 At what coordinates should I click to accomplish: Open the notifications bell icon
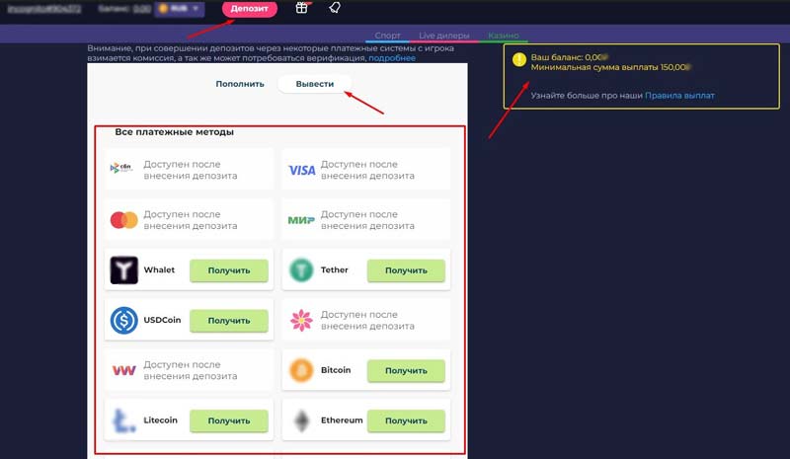(x=335, y=8)
